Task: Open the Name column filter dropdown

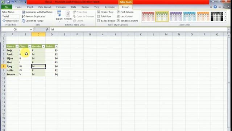Action: tap(17, 46)
